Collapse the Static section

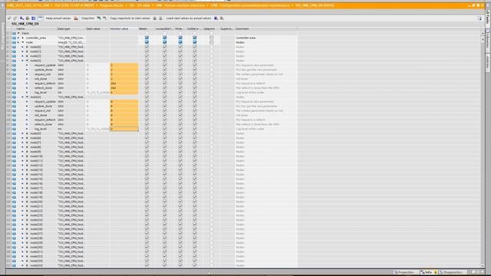(x=18, y=33)
